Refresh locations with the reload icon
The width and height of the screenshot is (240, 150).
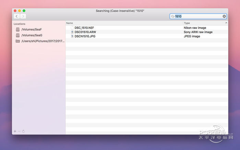[x=23, y=131]
